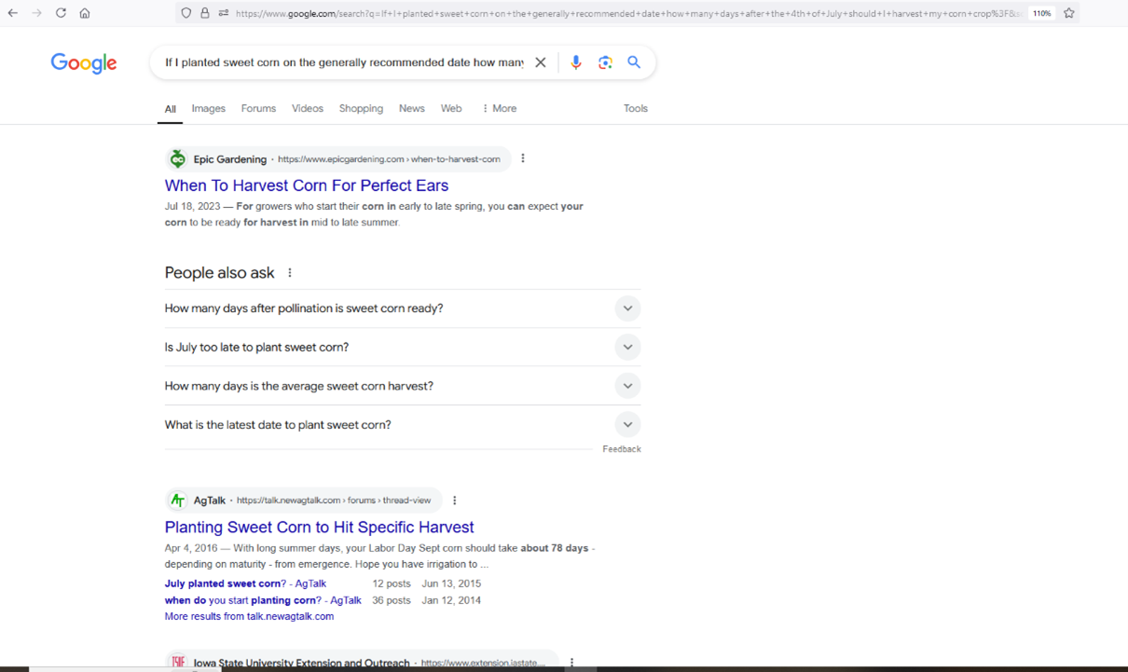Open 'when do you start planting corn?' sublink

click(x=263, y=600)
